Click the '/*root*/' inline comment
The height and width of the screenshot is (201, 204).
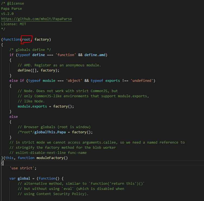click(x=26, y=132)
